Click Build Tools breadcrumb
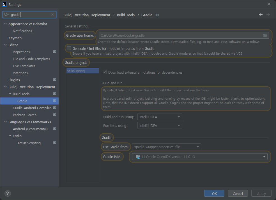 126,15
